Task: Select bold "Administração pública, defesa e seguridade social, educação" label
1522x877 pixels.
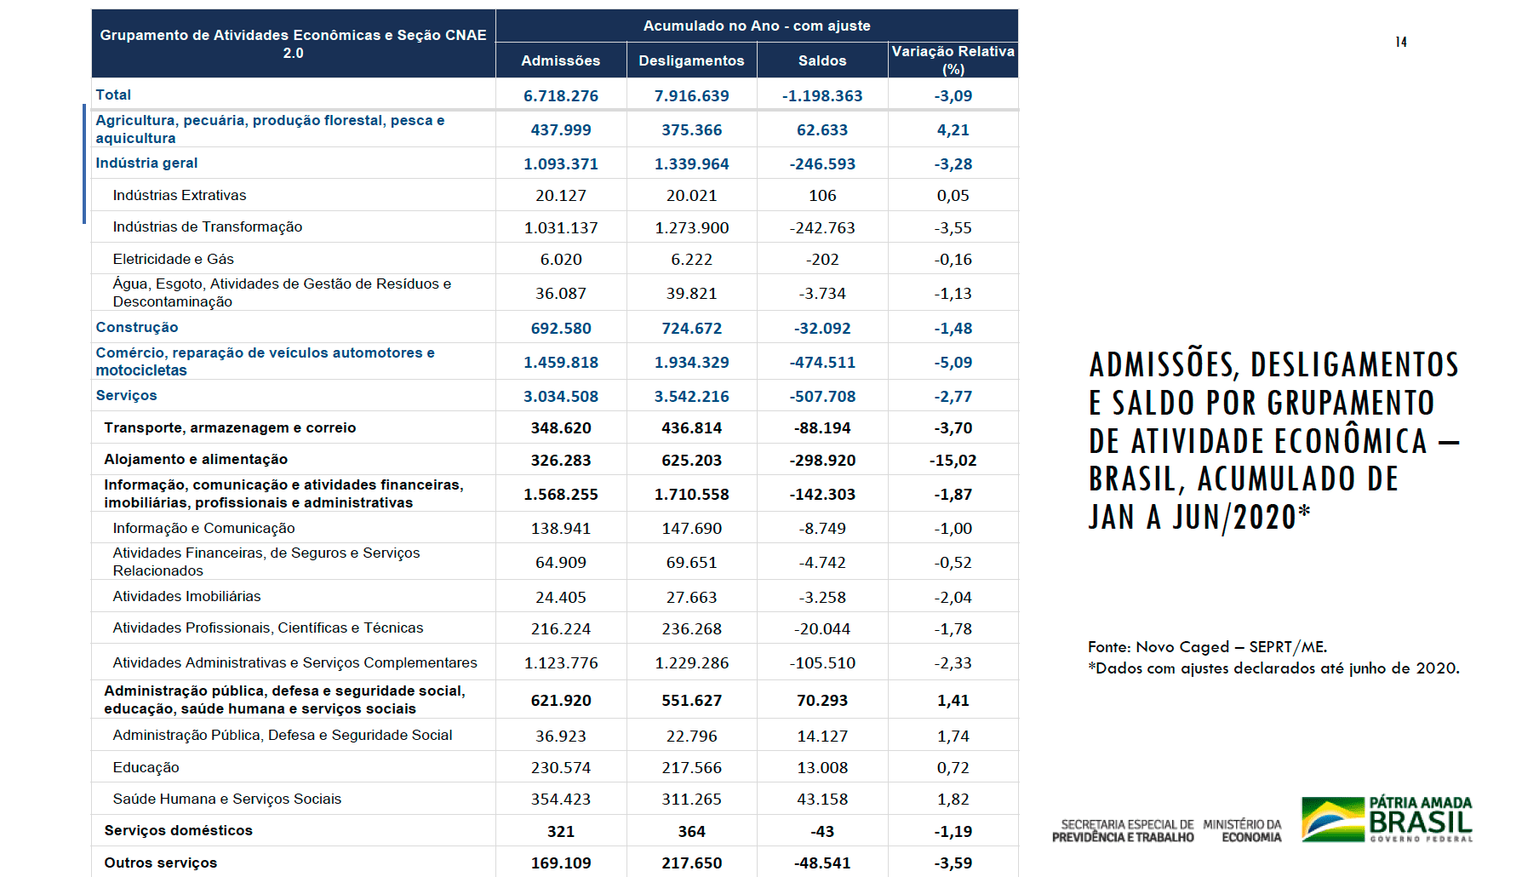Action: (x=284, y=699)
